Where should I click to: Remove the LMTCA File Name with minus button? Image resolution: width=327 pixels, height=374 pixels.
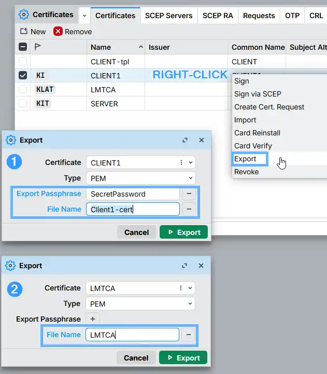point(189,335)
